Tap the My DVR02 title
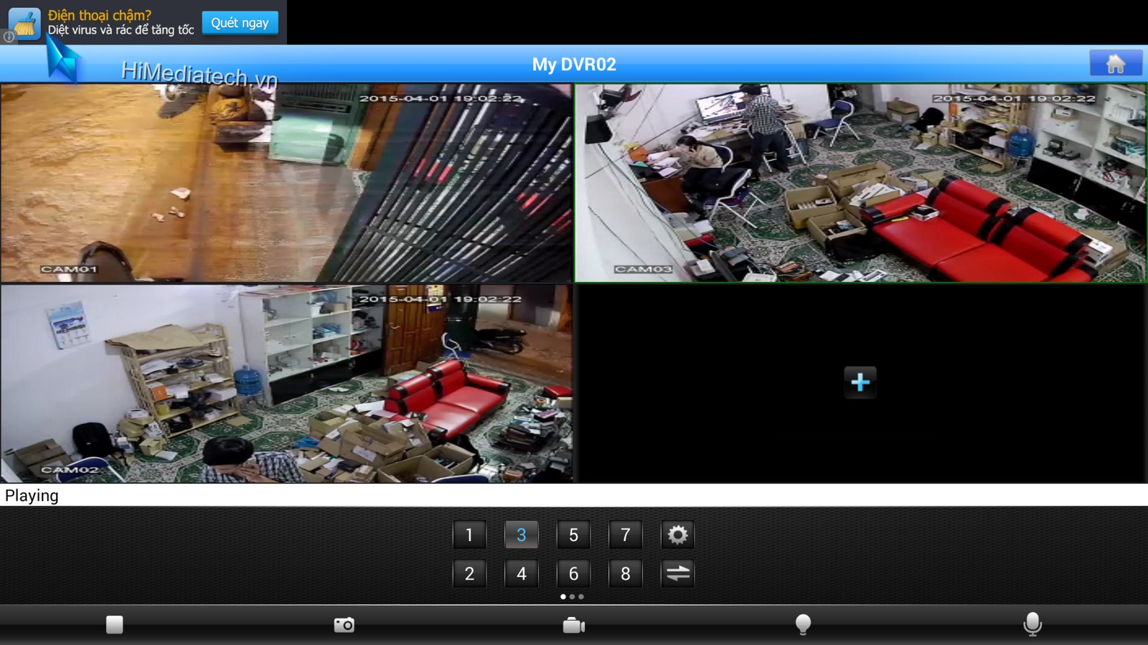The width and height of the screenshot is (1148, 645). 574,65
